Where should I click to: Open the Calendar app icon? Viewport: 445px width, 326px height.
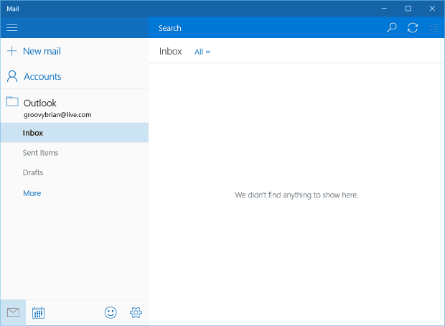[38, 312]
